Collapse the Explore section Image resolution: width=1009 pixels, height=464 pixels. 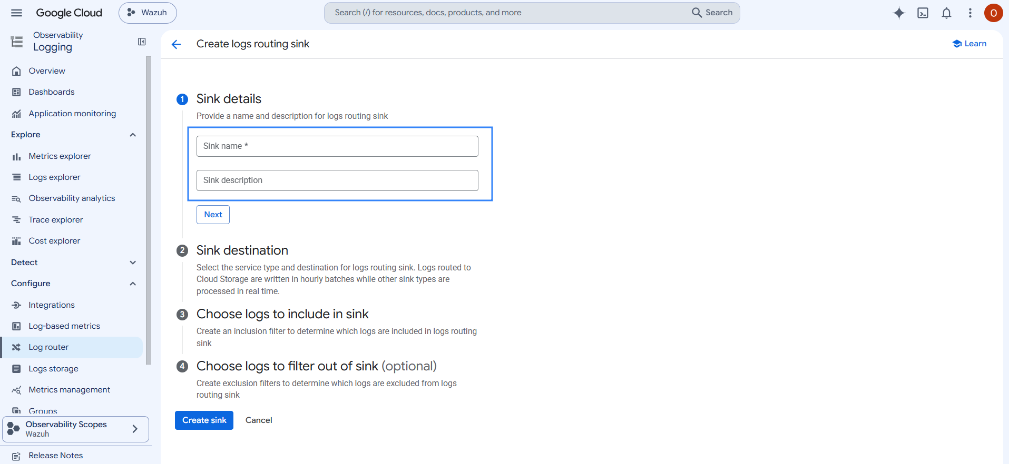coord(133,135)
